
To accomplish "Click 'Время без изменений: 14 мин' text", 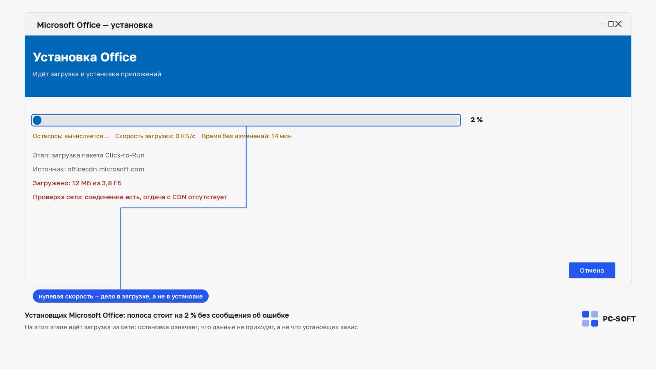I will click(x=246, y=136).
